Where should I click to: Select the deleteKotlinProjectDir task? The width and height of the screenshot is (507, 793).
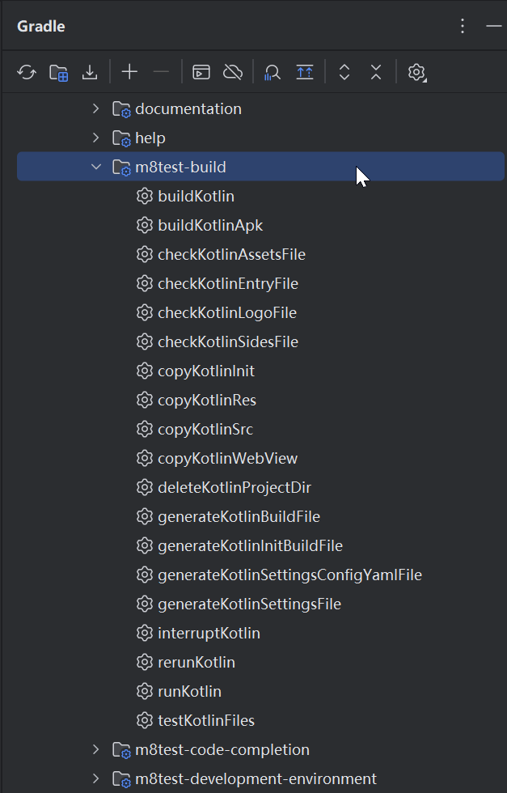click(x=234, y=487)
